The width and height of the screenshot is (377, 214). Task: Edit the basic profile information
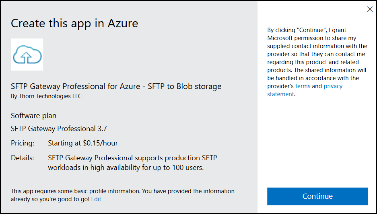point(96,199)
